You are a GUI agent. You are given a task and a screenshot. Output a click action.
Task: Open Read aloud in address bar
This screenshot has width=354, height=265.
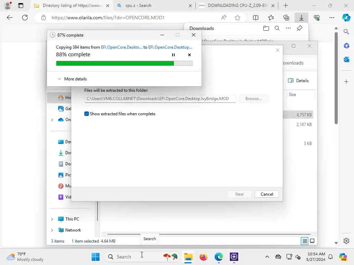[x=224, y=18]
